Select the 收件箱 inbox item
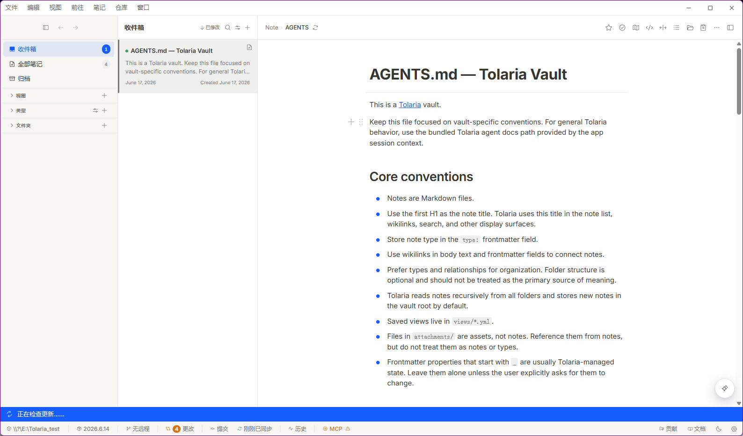This screenshot has height=436, width=743. [59, 49]
